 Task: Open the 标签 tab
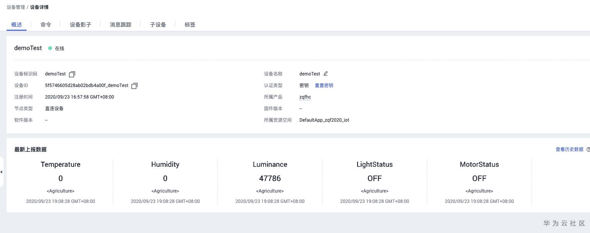(x=190, y=25)
